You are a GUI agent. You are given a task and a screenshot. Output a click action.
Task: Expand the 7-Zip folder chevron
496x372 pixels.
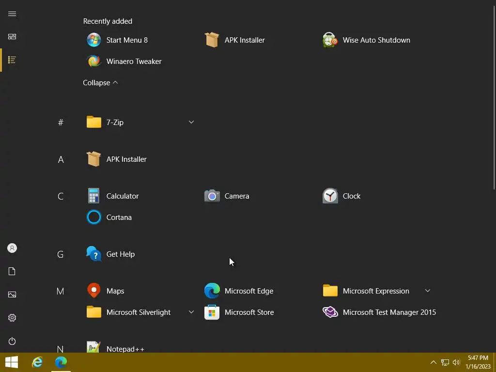pyautogui.click(x=191, y=122)
